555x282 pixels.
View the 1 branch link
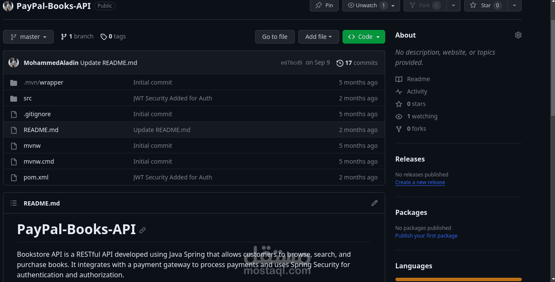point(77,36)
